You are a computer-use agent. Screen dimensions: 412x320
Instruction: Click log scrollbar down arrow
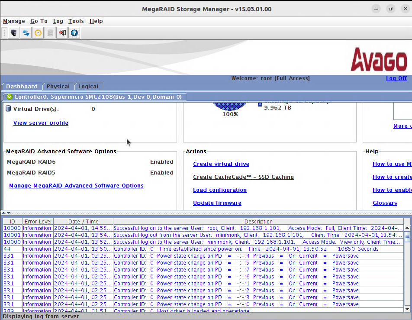(x=407, y=309)
